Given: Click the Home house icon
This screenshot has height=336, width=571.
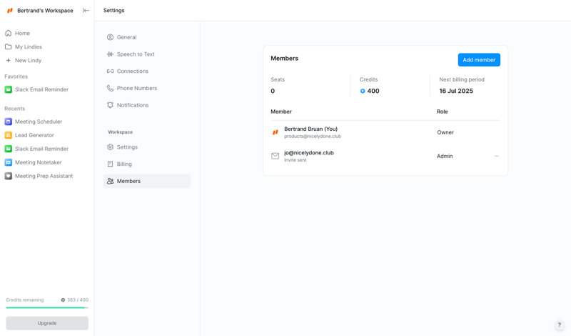Looking at the screenshot, I should [8, 33].
